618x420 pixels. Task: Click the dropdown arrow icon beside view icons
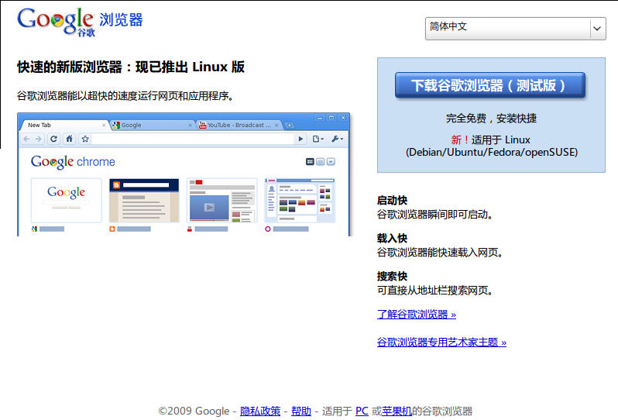(331, 162)
